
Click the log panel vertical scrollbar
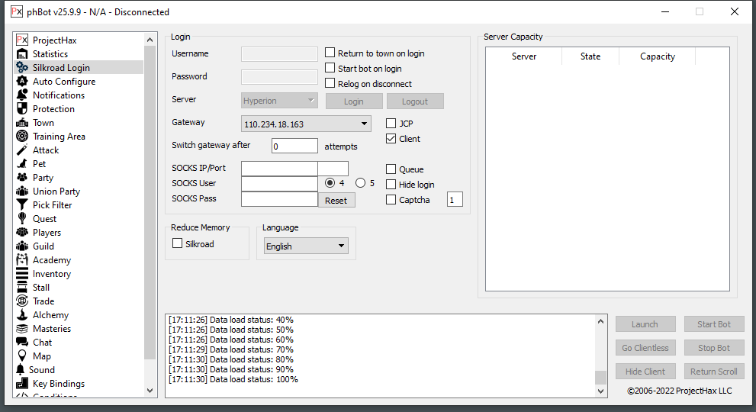[x=600, y=355]
